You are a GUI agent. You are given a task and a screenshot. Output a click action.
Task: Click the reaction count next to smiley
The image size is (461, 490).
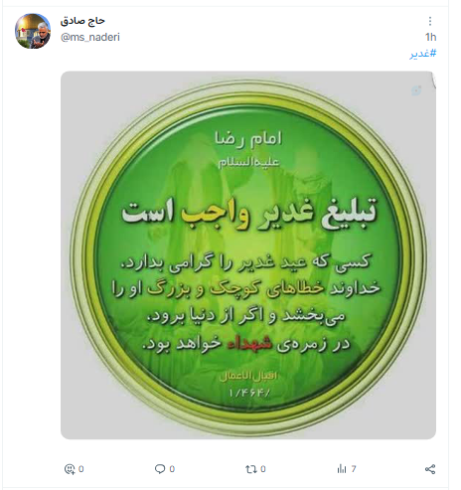(x=81, y=469)
